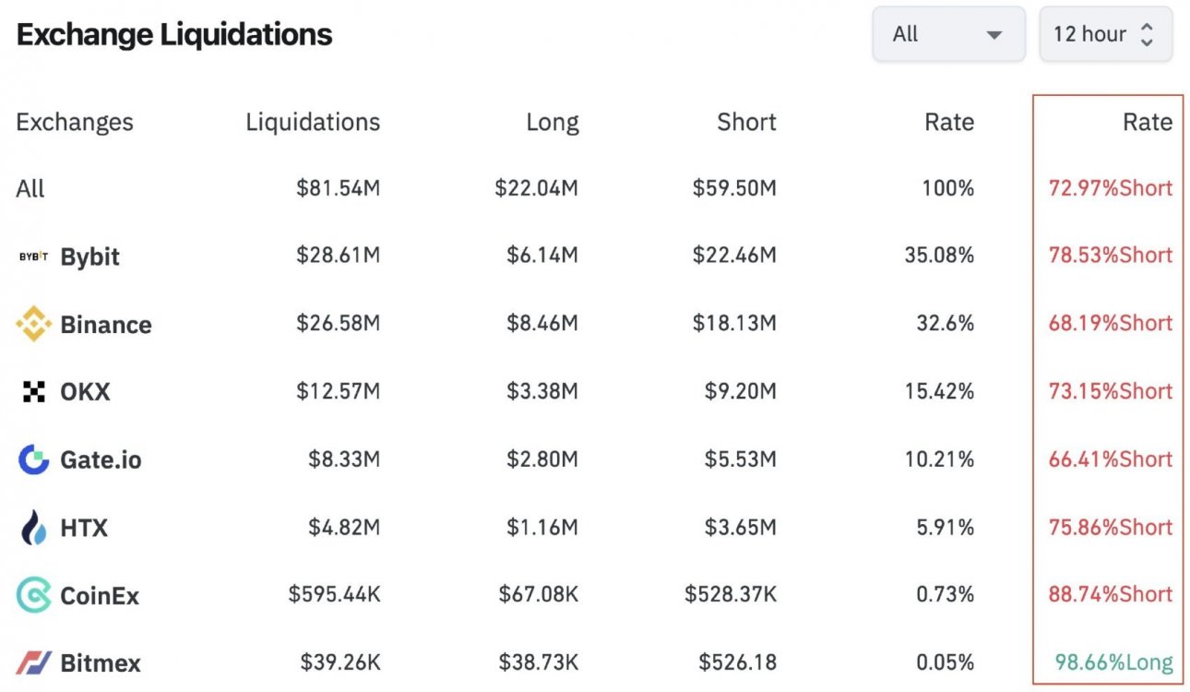The image size is (1190, 692).
Task: Open the All filter dropdown
Action: (947, 34)
